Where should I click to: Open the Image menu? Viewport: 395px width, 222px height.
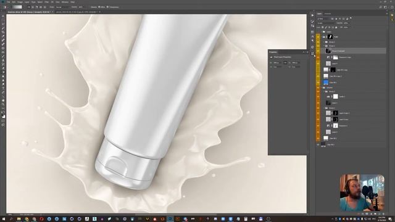[x=20, y=2]
